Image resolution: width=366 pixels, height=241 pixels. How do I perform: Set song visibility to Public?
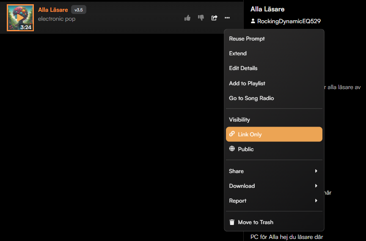pos(246,149)
